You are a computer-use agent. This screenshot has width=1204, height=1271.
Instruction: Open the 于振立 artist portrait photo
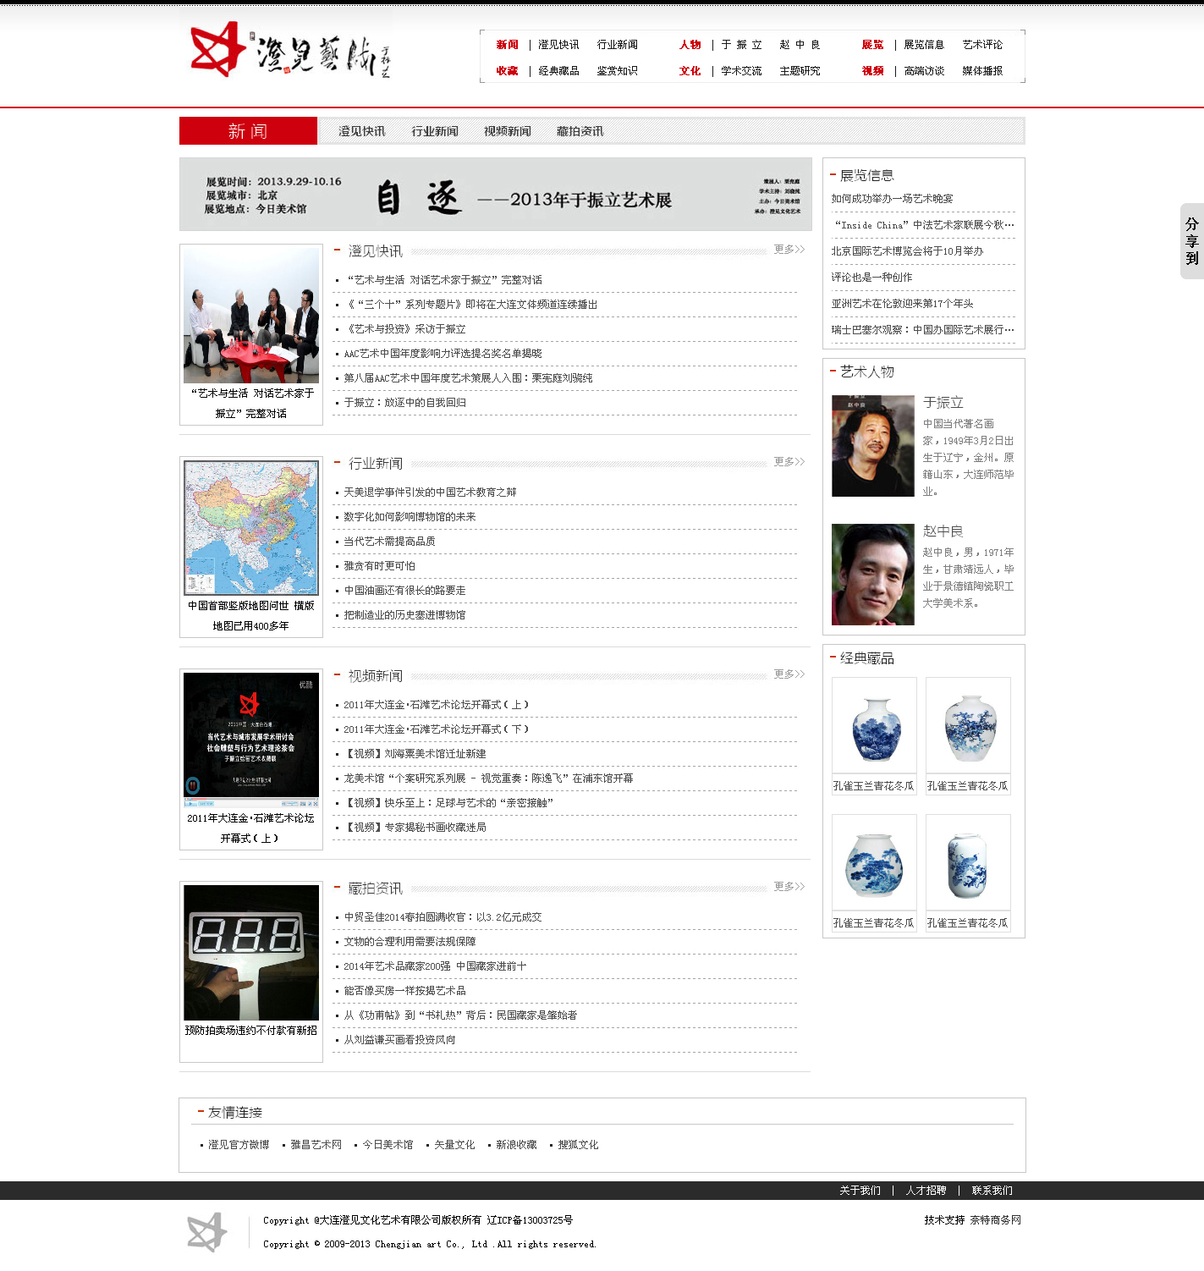click(x=872, y=446)
